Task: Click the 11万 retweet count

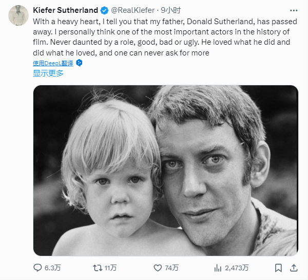Action: 110,268
